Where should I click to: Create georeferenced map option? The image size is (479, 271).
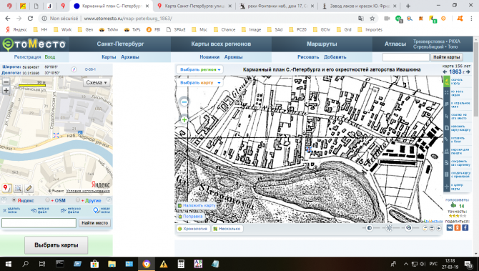click(457, 174)
